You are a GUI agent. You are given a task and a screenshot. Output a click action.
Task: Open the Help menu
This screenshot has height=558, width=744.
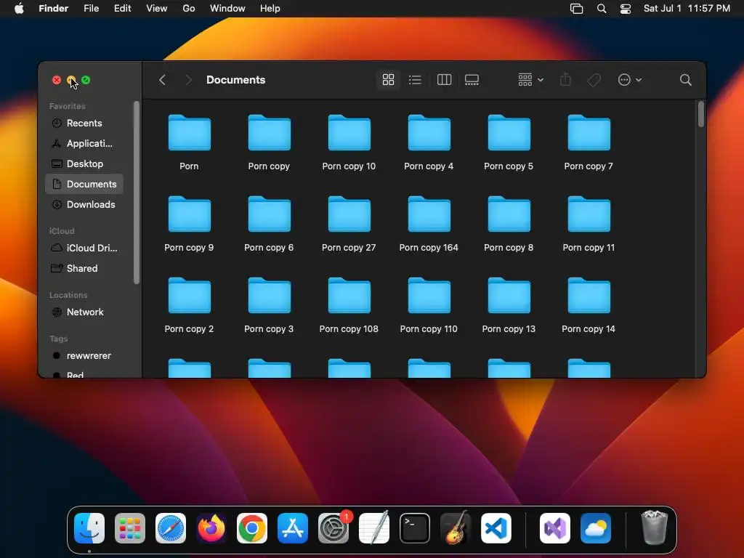(270, 9)
